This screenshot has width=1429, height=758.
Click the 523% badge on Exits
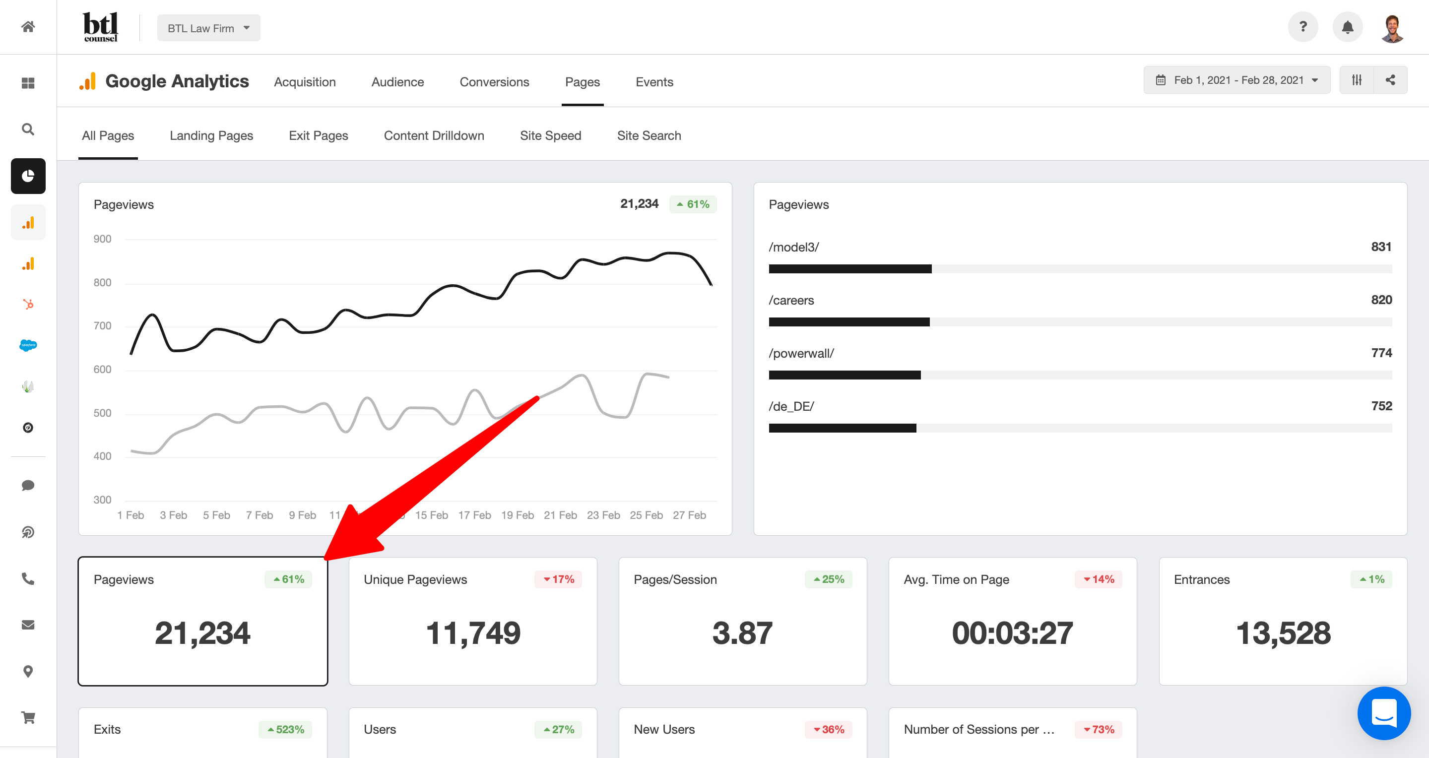tap(285, 729)
